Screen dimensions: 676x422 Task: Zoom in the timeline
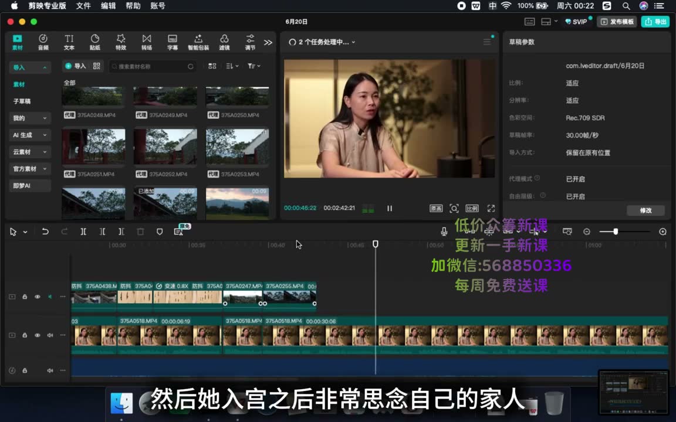click(x=663, y=232)
